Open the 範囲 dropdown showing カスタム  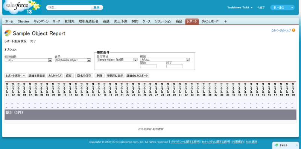coord(165,60)
